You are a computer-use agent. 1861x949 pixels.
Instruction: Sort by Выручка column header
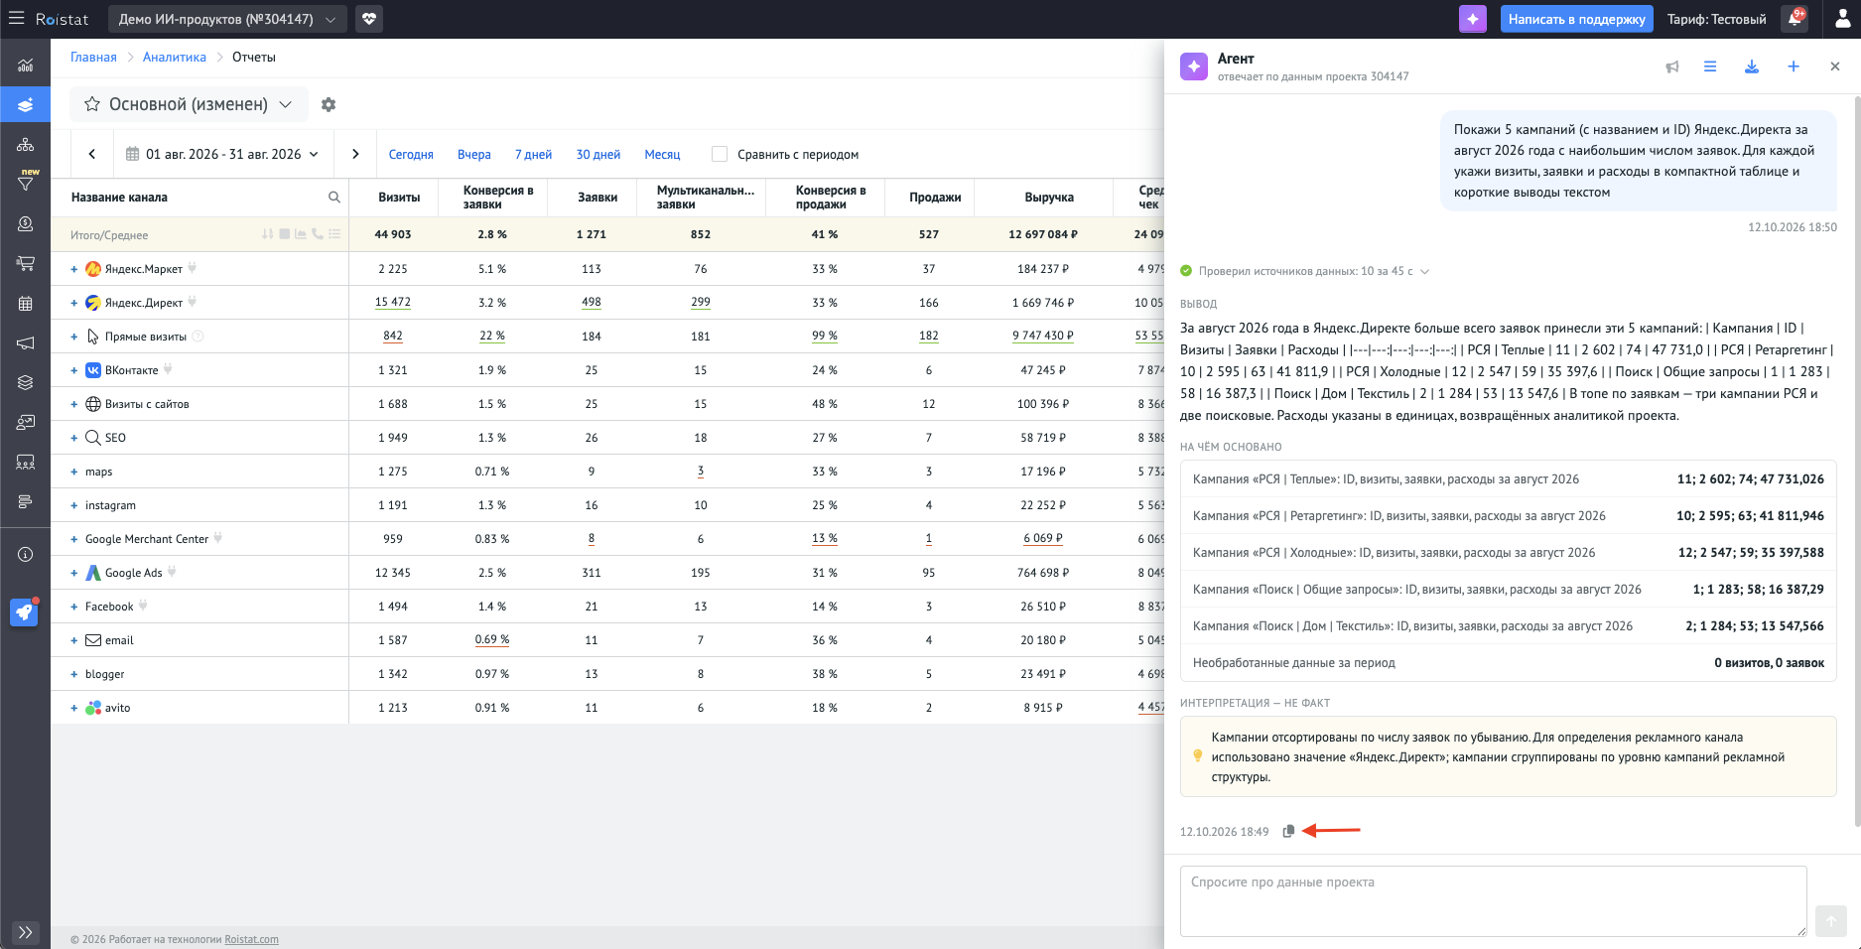(1049, 198)
